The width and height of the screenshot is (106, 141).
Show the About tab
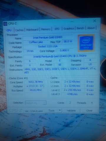(x=91, y=28)
